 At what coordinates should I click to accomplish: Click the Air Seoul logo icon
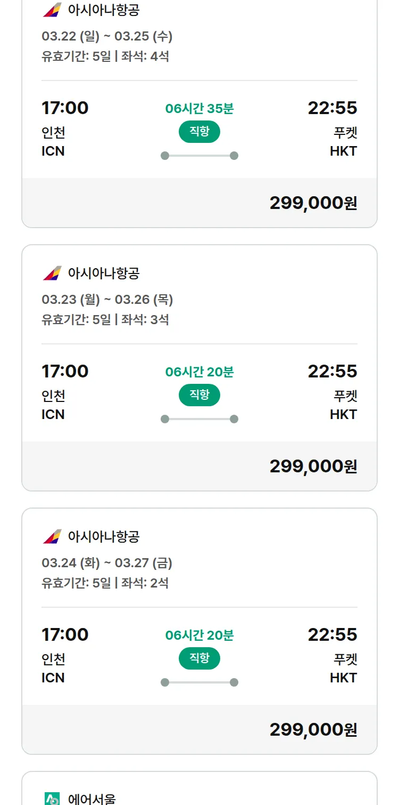coord(52,799)
